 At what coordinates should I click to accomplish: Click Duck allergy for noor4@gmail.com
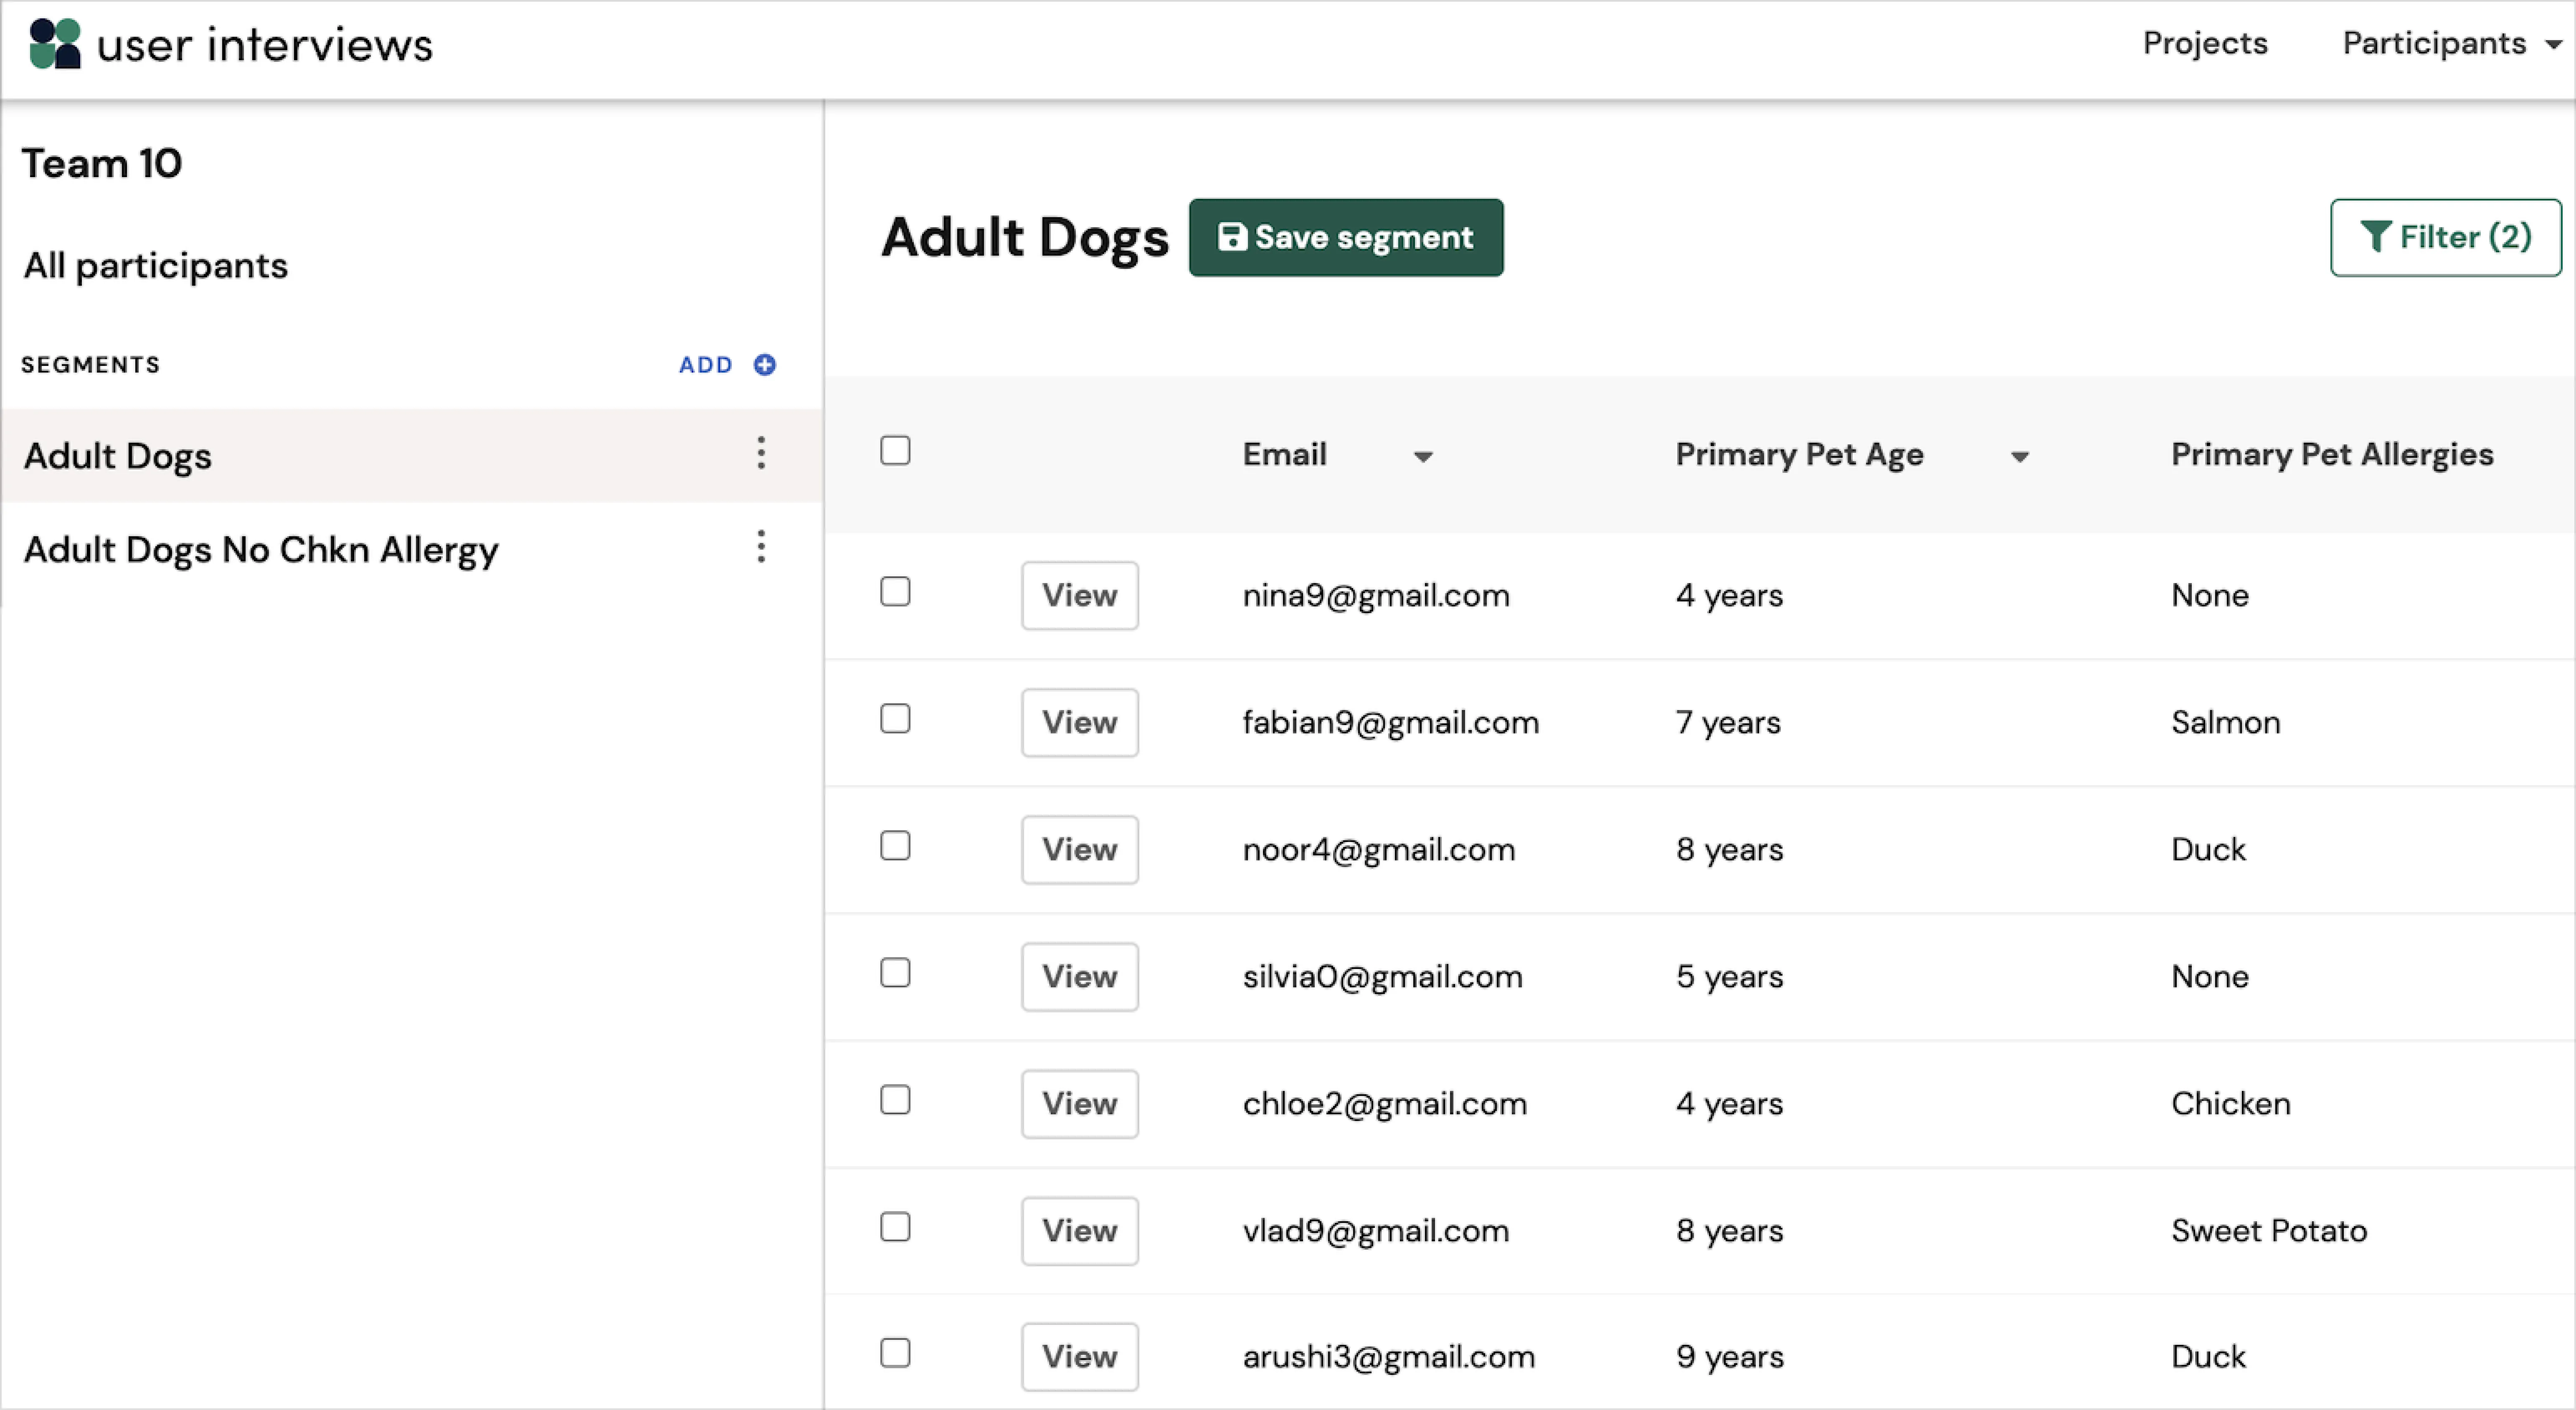tap(2208, 850)
